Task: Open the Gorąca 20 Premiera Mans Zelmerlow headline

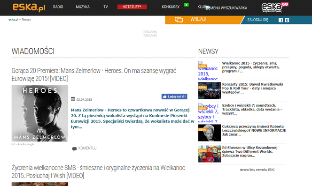Action: point(94,74)
